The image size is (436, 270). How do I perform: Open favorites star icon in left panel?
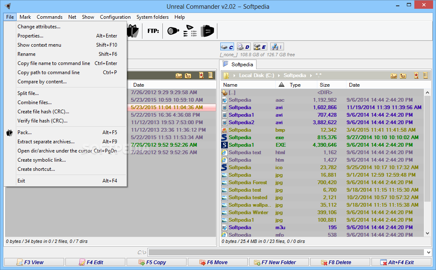[x=201, y=75]
